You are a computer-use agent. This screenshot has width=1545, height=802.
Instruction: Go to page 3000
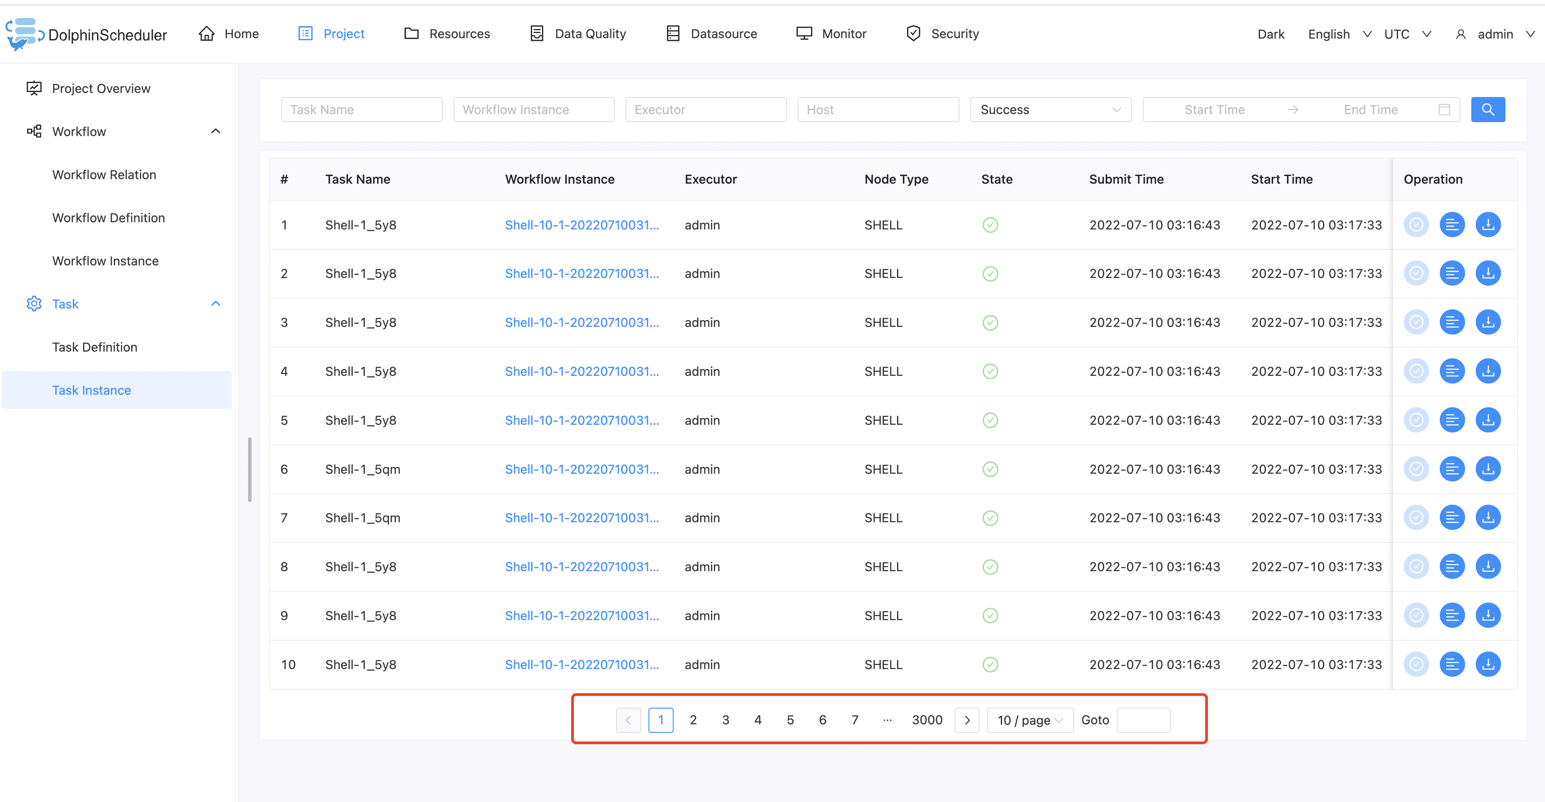tap(927, 720)
